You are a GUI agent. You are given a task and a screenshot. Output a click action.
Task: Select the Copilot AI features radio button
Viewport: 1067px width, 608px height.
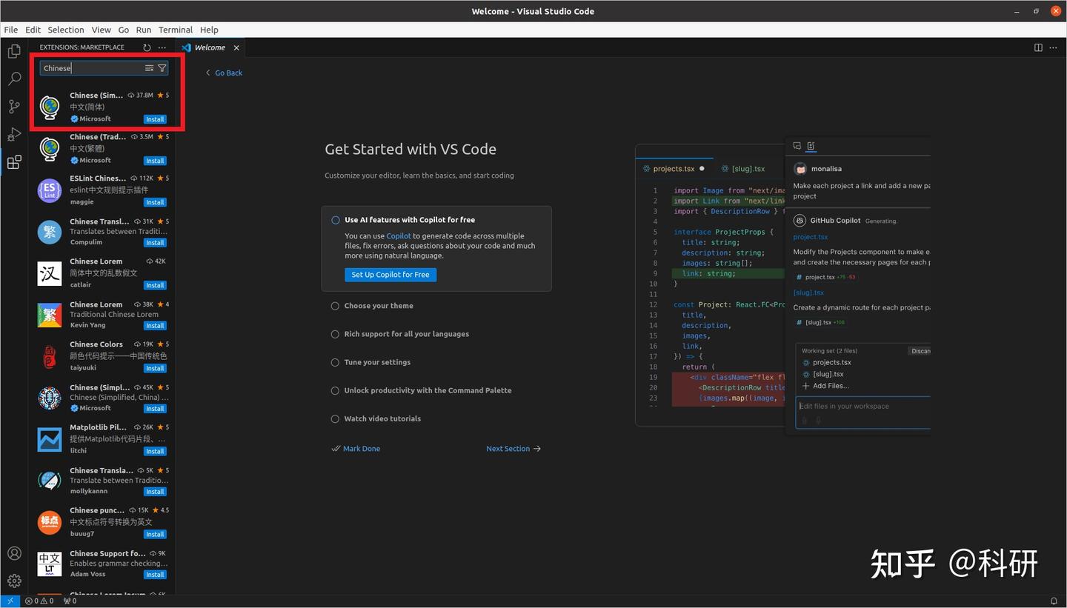point(335,220)
